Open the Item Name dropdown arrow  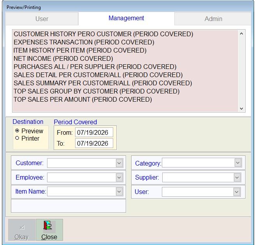coord(119,192)
